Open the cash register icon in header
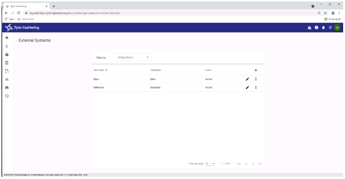345x179 pixels. (x=309, y=27)
